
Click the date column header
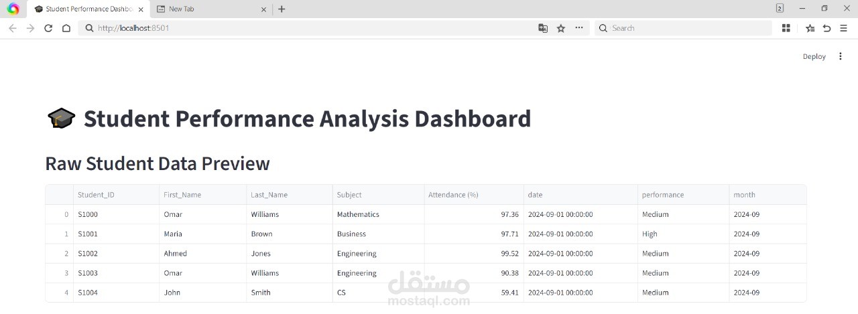click(581, 195)
